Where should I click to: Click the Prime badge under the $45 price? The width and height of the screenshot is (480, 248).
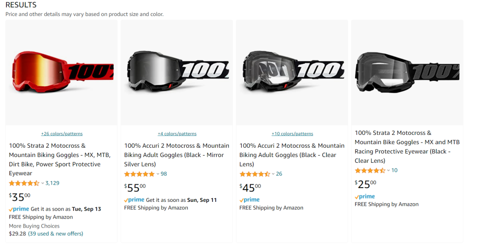point(249,200)
